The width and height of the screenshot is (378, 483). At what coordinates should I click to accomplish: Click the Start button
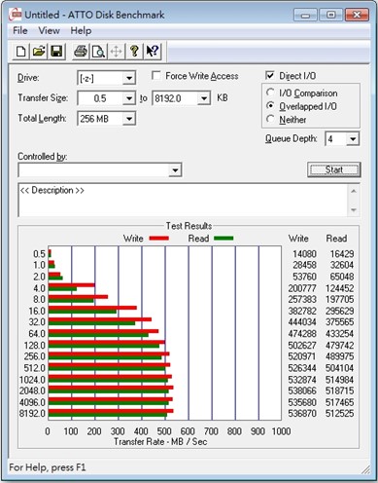(334, 169)
